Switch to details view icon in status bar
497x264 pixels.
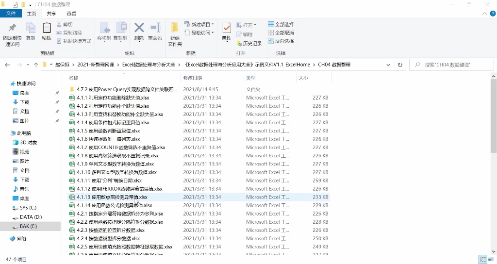coord(483,259)
